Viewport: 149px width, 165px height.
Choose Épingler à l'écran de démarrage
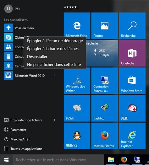[x=55, y=41]
